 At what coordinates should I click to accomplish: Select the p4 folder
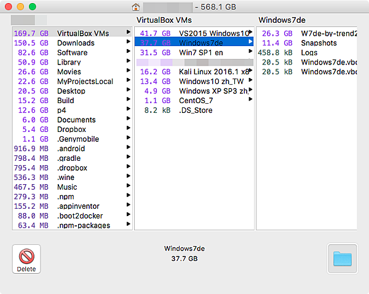click(x=72, y=110)
